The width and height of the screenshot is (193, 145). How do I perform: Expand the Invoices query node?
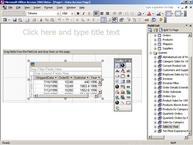pyautogui.click(x=155, y=79)
